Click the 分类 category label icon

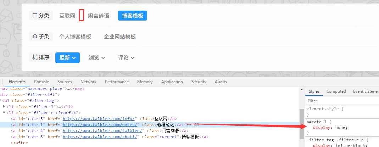pos(35,16)
